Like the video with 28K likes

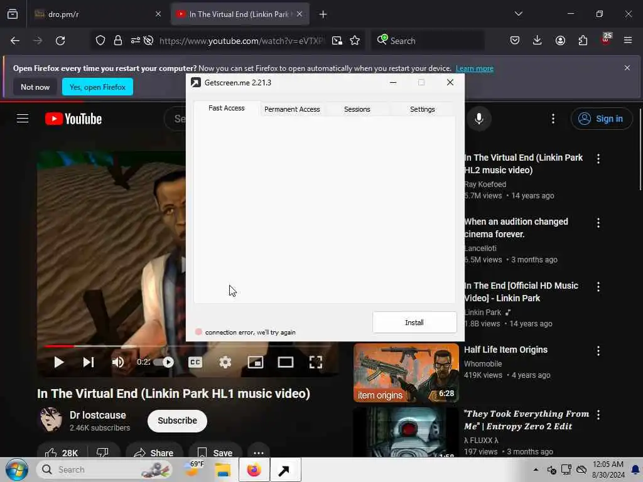click(x=61, y=453)
